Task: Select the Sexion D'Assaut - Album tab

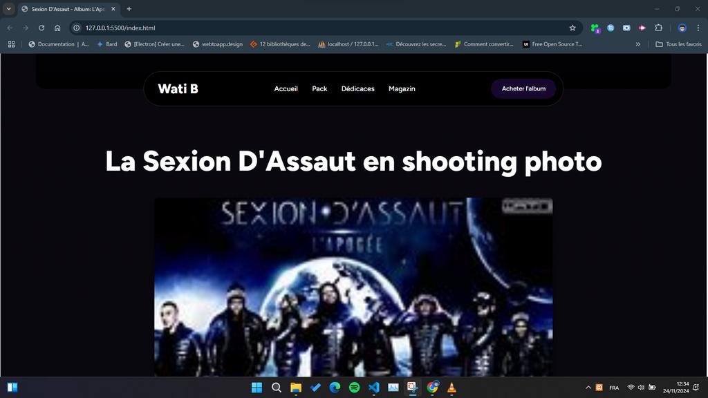Action: coord(68,9)
